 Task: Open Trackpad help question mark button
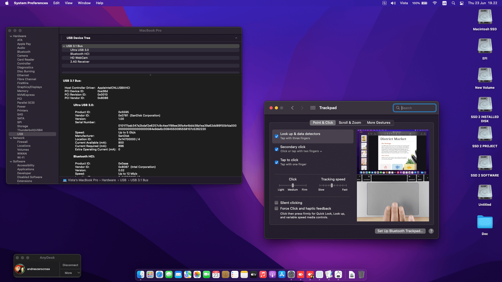click(431, 231)
